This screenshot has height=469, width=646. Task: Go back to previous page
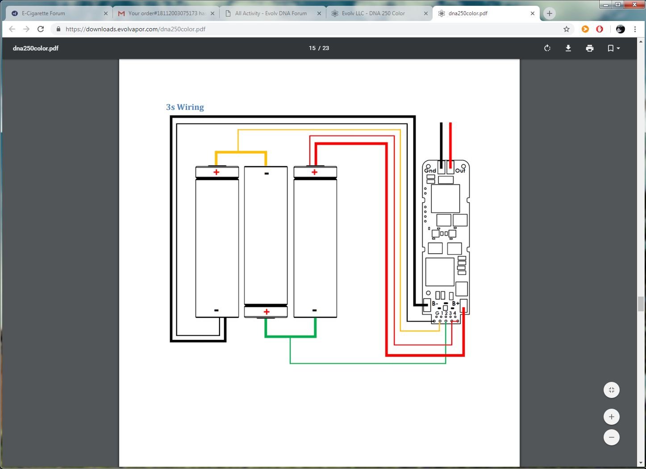(12, 29)
